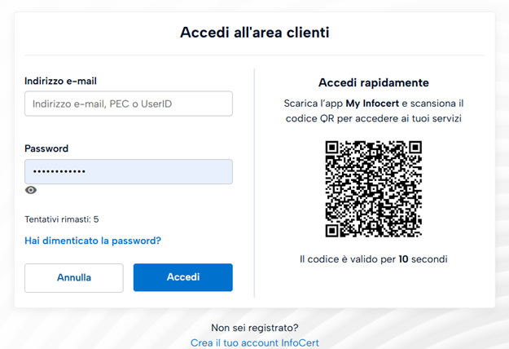Viewport: 509px width, 349px height.
Task: Click the 'Indirizzo e-mail' field label
Action: tap(66, 81)
